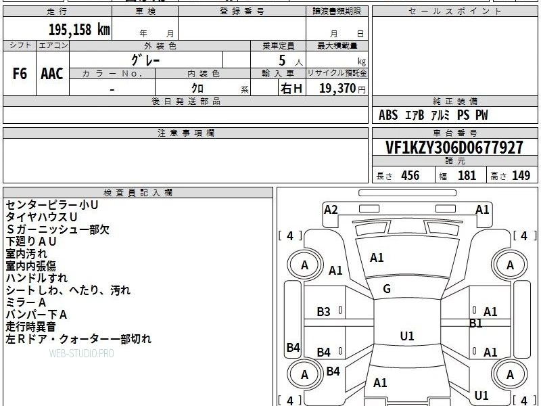Select PW in the equipment list

pyautogui.click(x=481, y=115)
